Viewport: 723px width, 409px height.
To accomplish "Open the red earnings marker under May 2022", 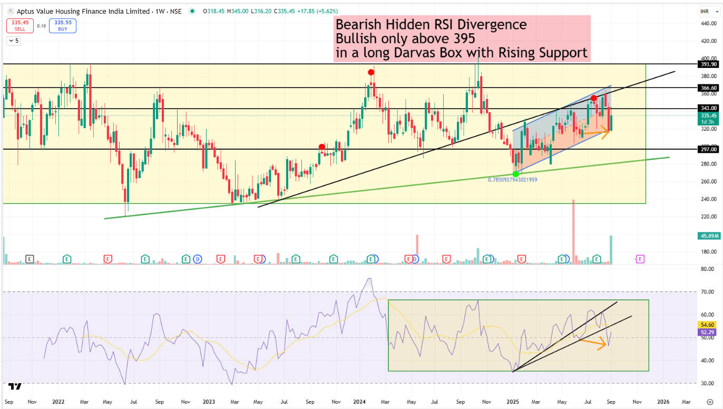I will coord(108,259).
